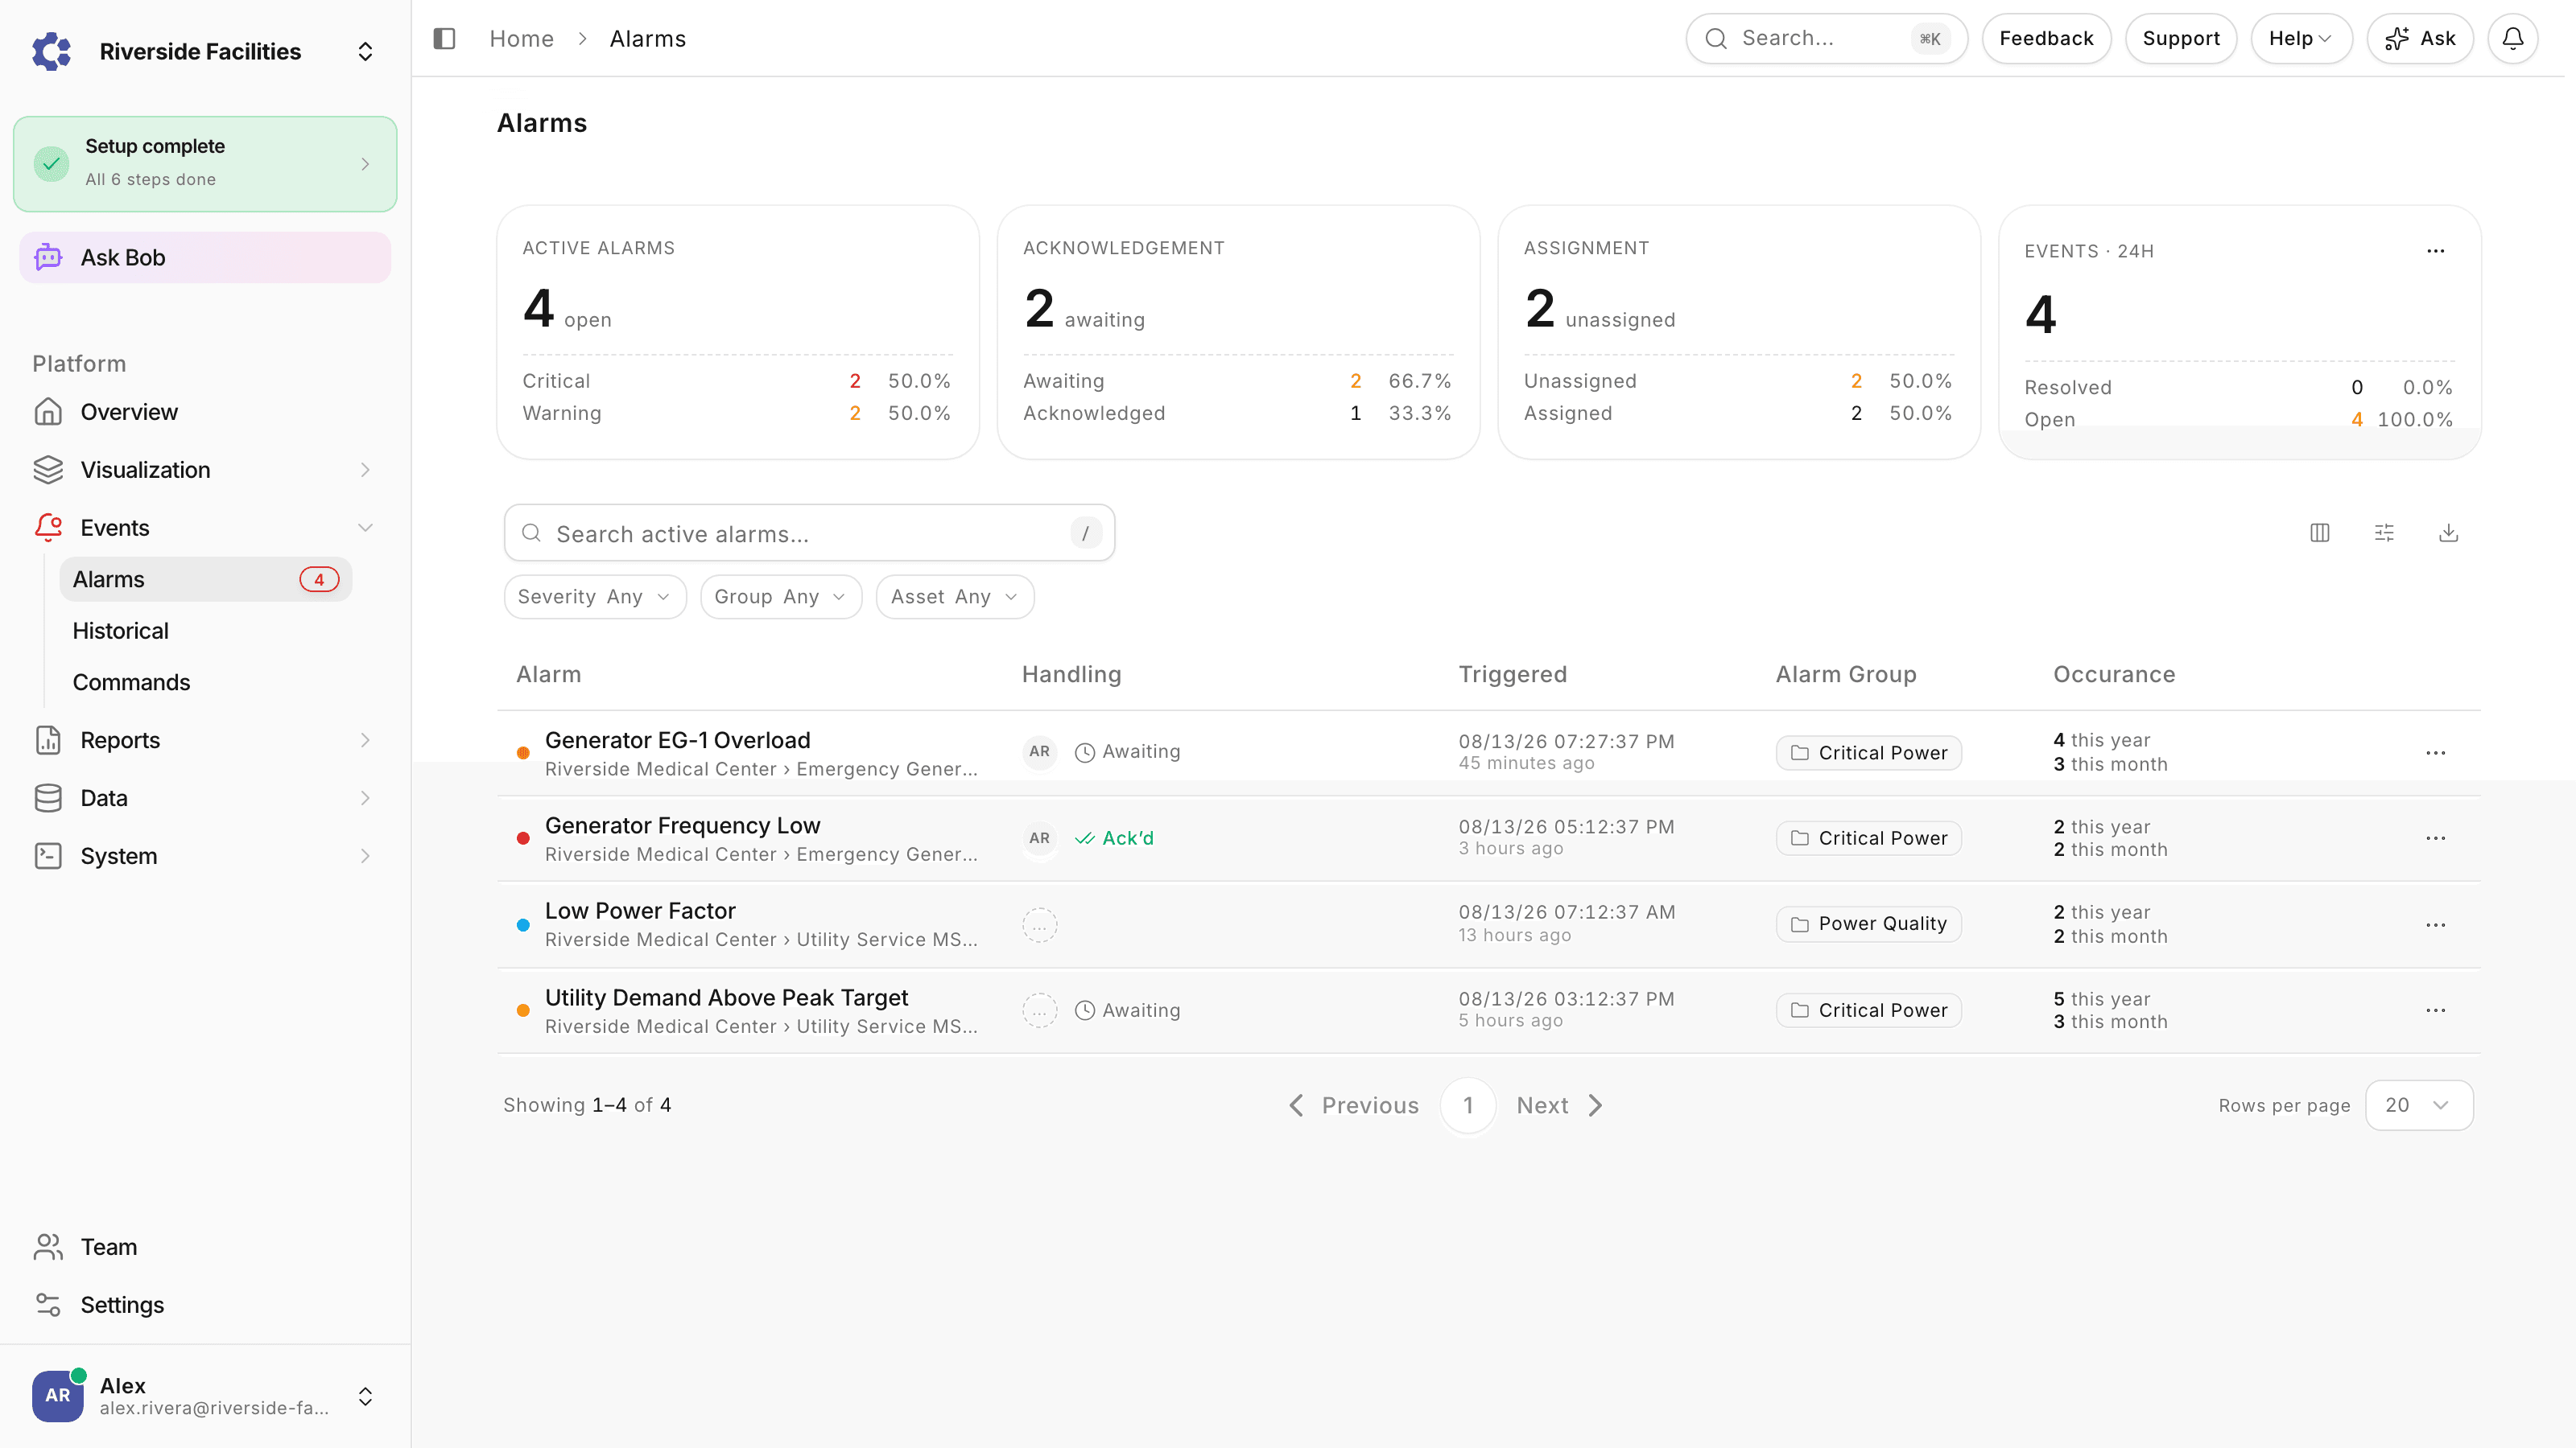Open the Help dropdown menu
This screenshot has height=1448, width=2576.
2301,38
